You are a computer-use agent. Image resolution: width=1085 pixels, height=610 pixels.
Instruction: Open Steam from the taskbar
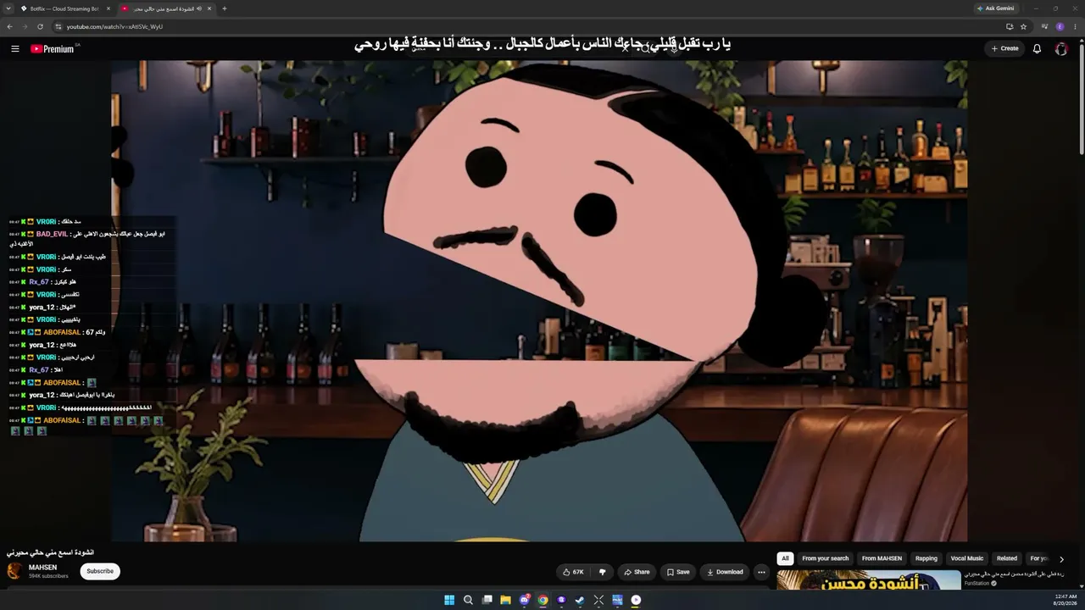[x=580, y=600]
